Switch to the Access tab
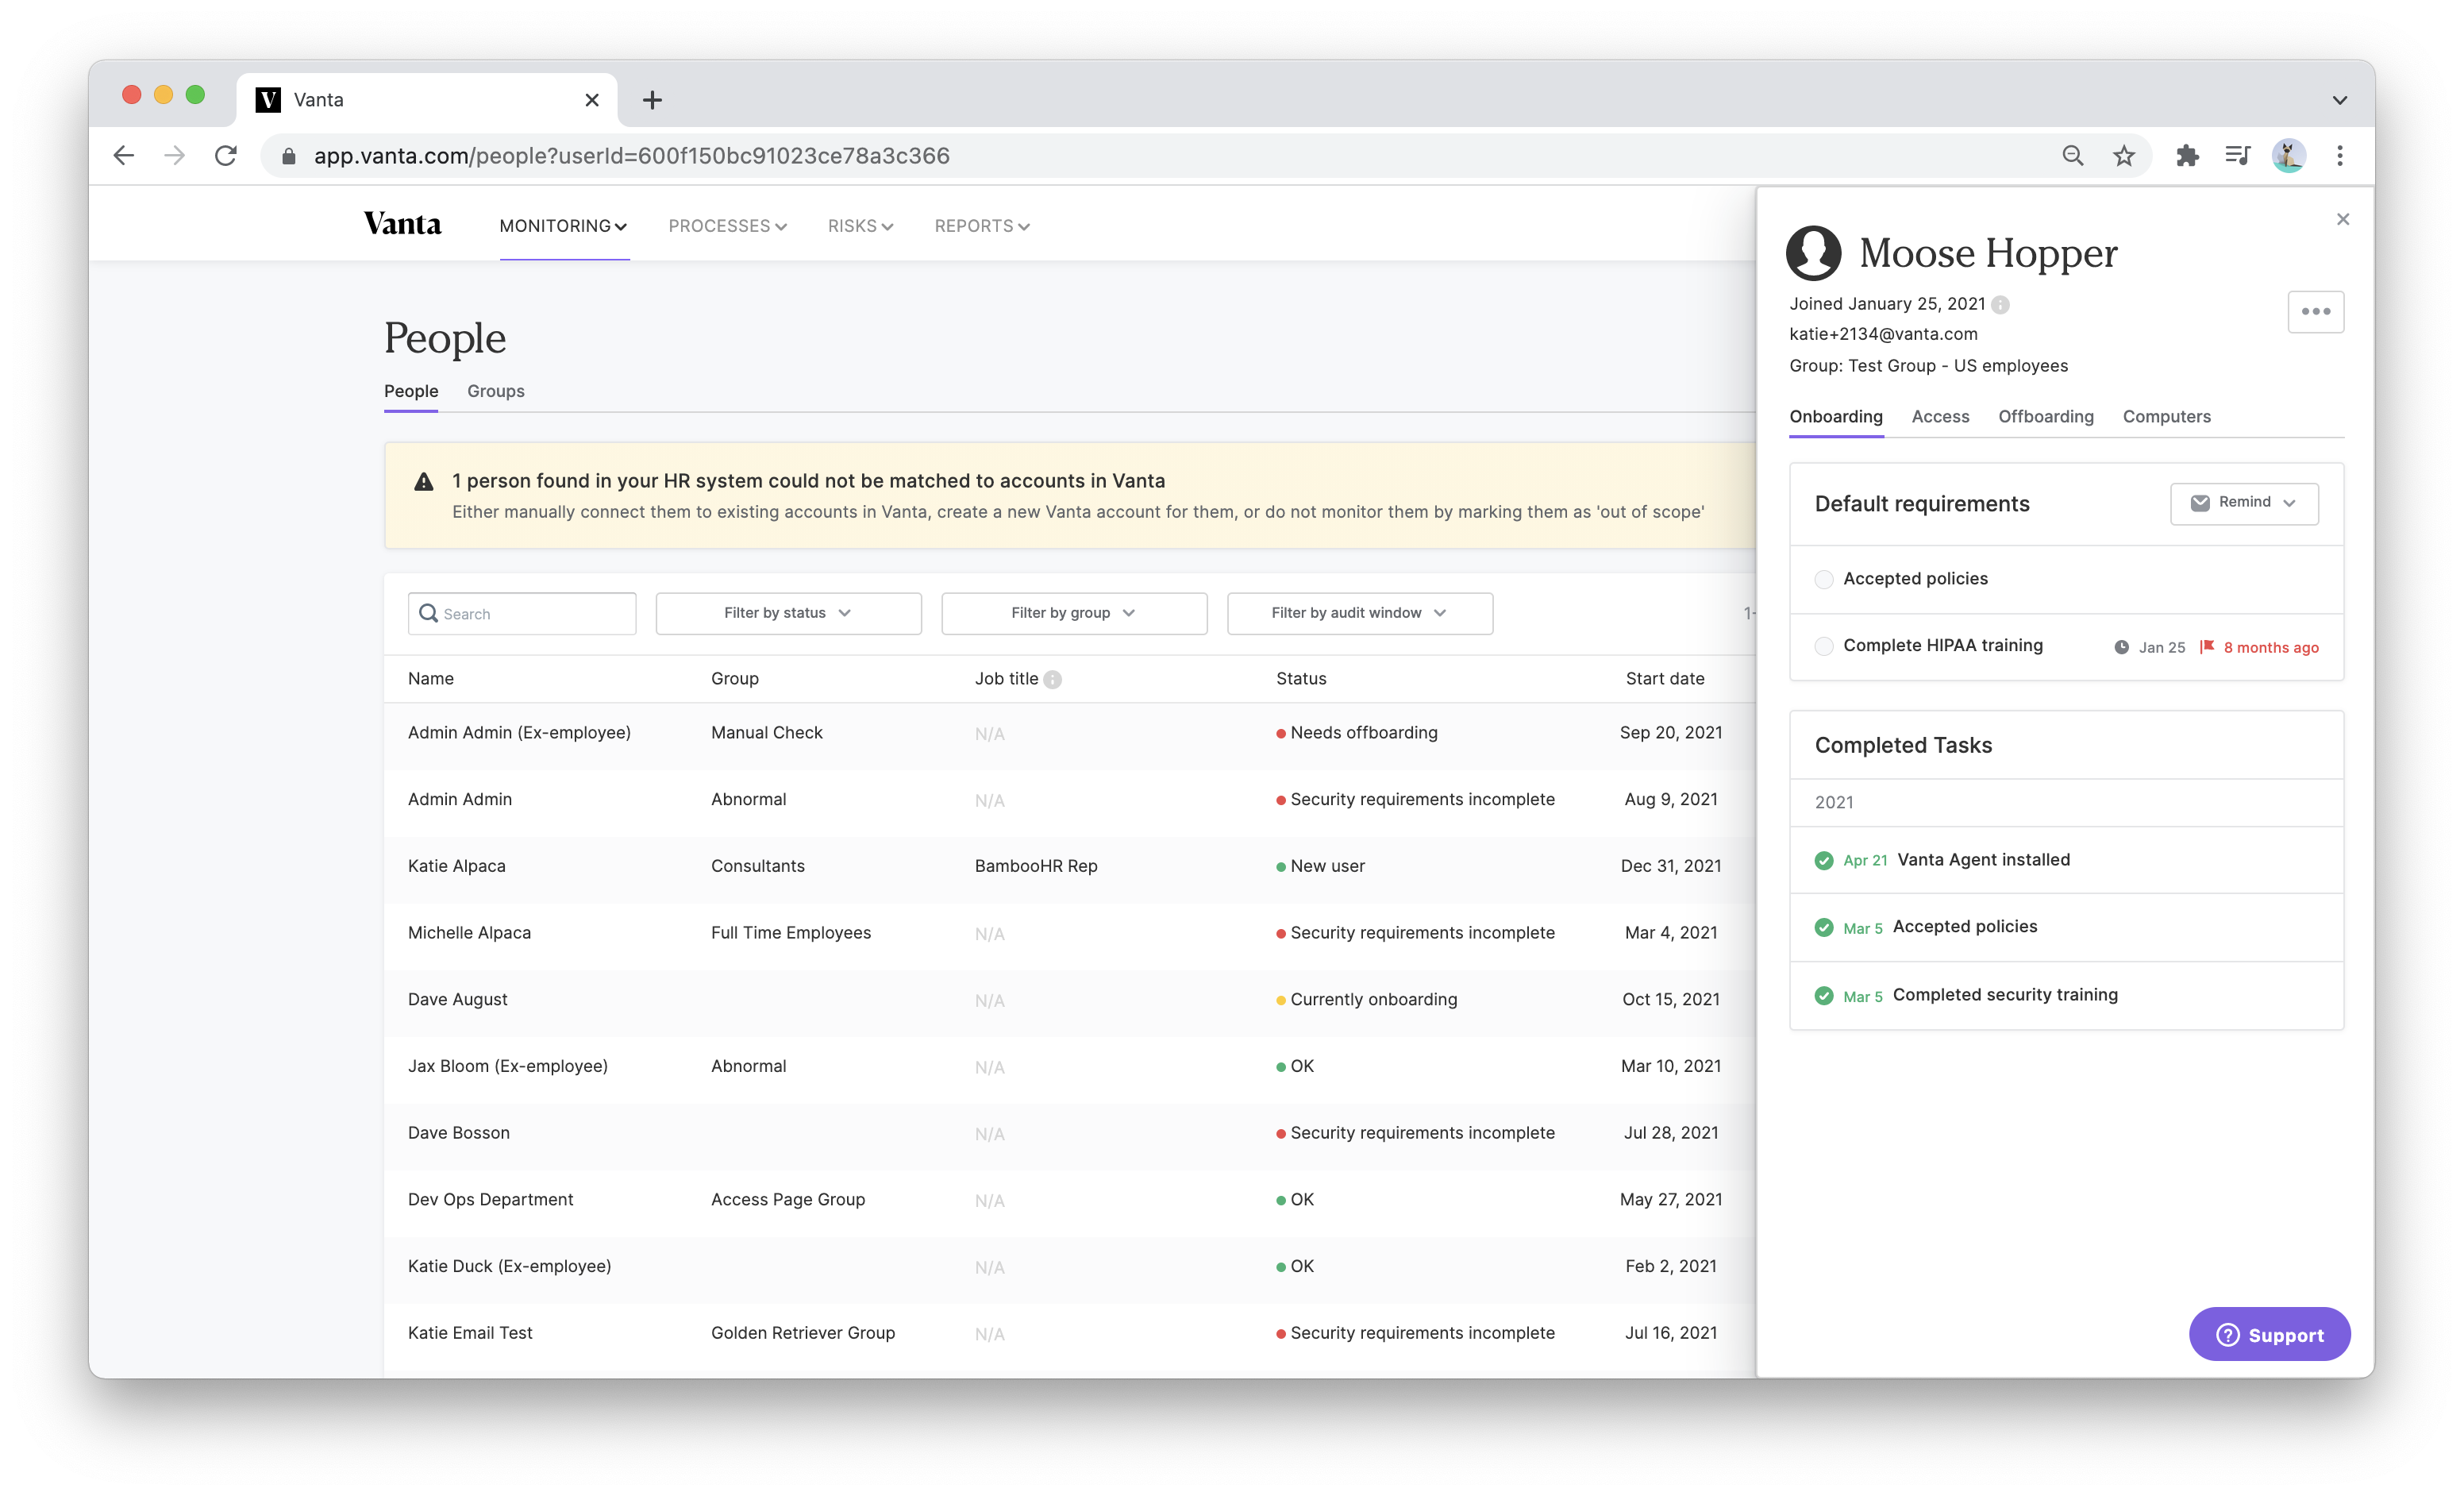The height and width of the screenshot is (1496, 2464). coord(1940,417)
